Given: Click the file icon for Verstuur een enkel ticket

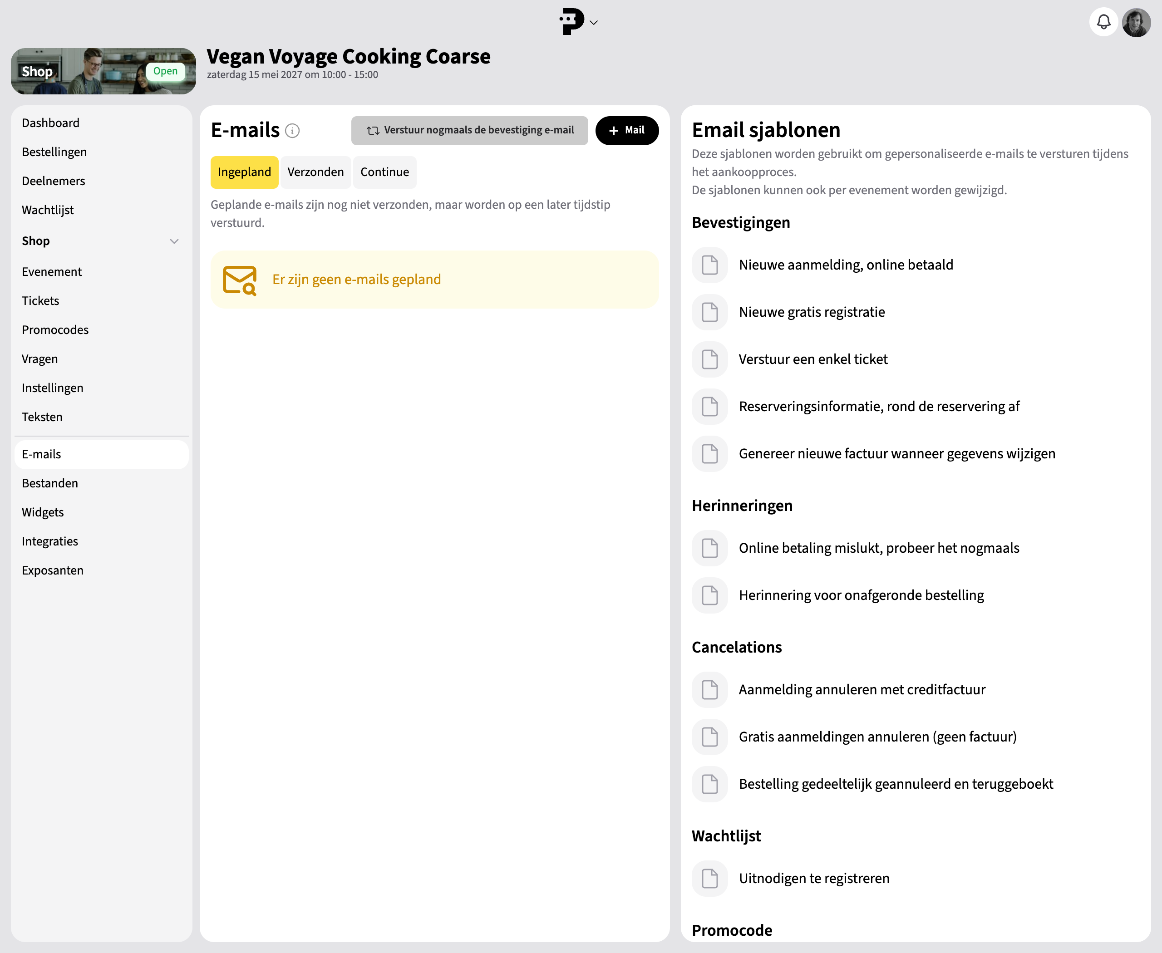Looking at the screenshot, I should tap(710, 359).
